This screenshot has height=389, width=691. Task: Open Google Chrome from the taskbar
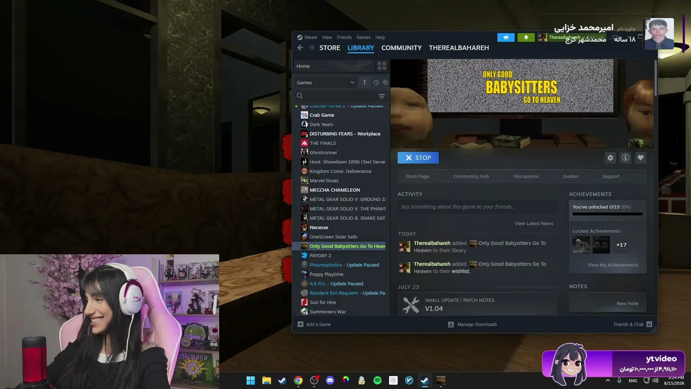[298, 380]
